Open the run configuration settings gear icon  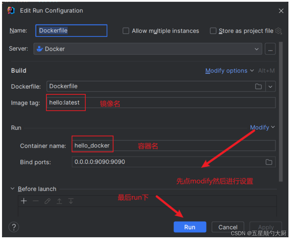pos(278,31)
